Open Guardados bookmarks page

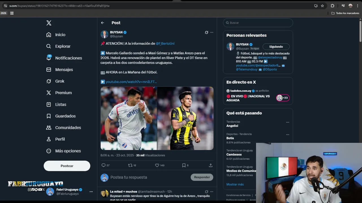[61, 116]
